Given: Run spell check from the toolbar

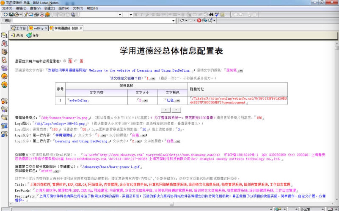Looking at the screenshot, I should (x=217, y=15).
